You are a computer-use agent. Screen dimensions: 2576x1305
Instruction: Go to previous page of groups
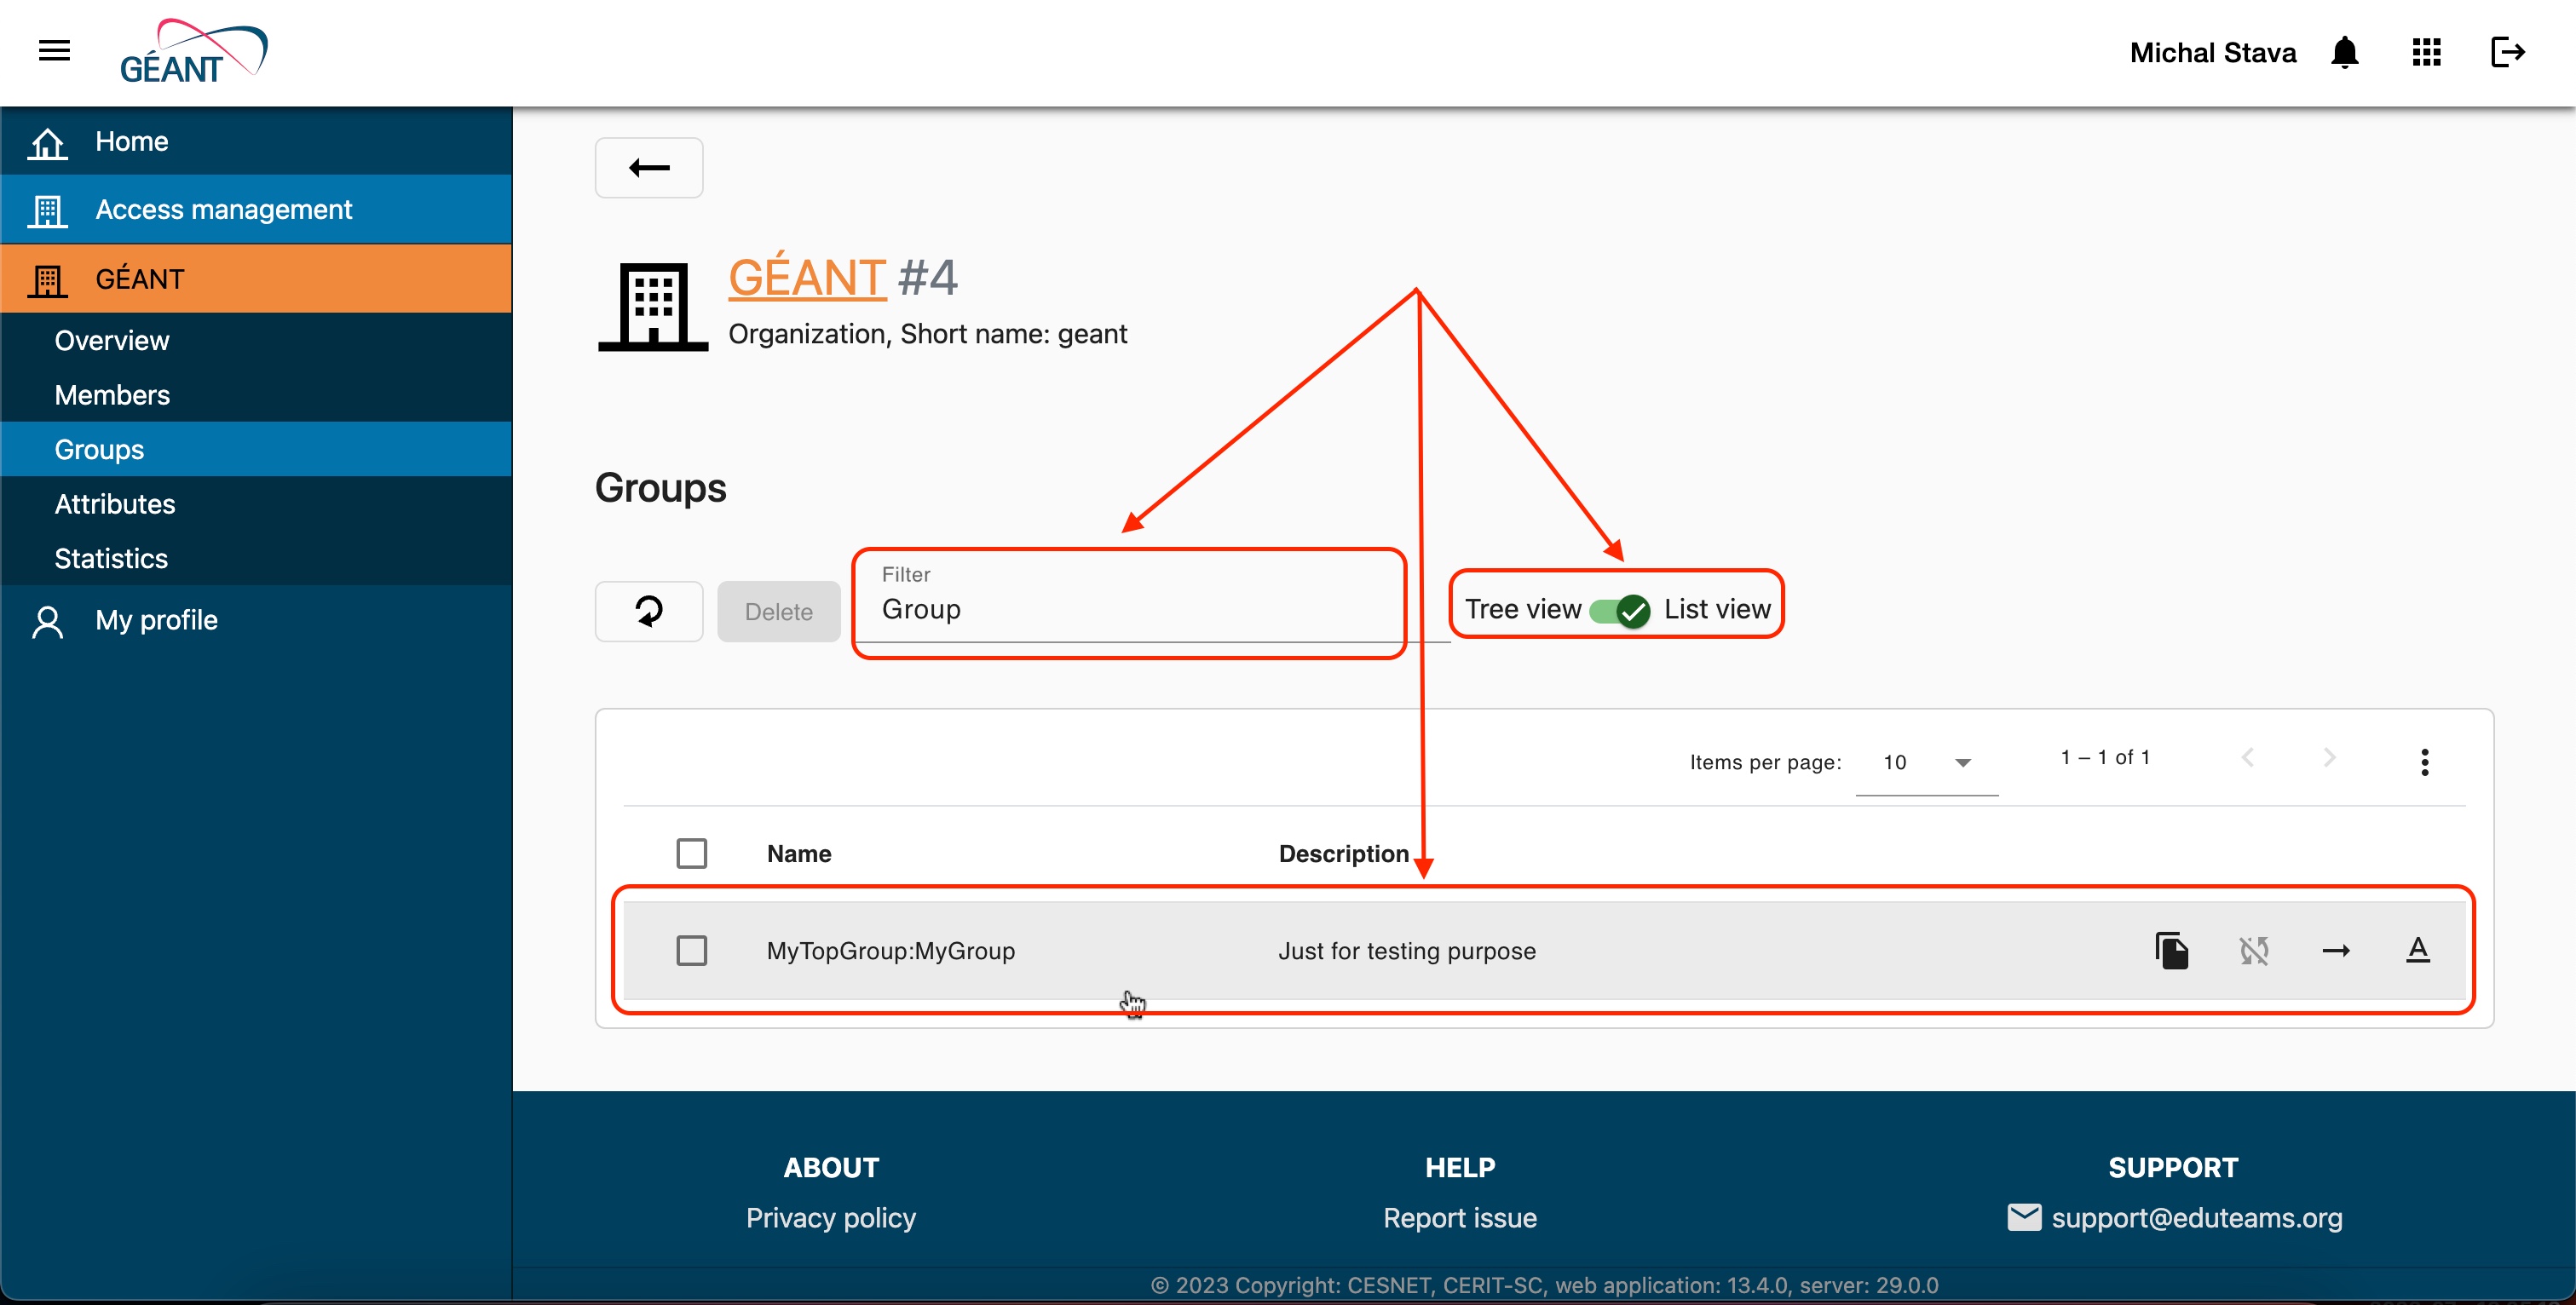click(x=2248, y=758)
